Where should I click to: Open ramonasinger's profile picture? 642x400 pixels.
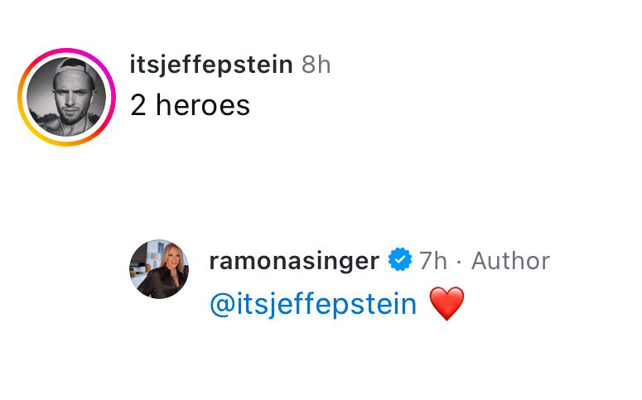(x=159, y=268)
